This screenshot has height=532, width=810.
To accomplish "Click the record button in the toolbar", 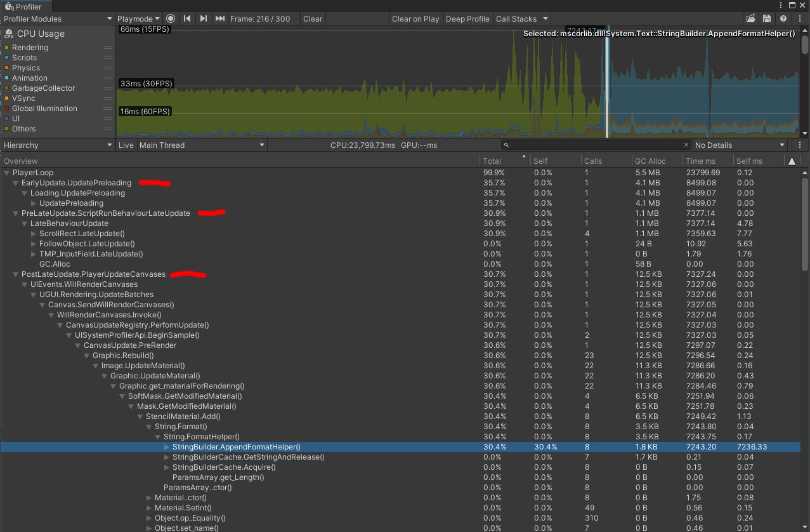I will point(171,18).
